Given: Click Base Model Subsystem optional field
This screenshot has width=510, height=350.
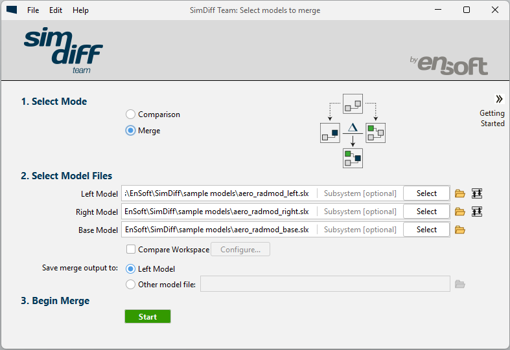Looking at the screenshot, I should coord(360,230).
